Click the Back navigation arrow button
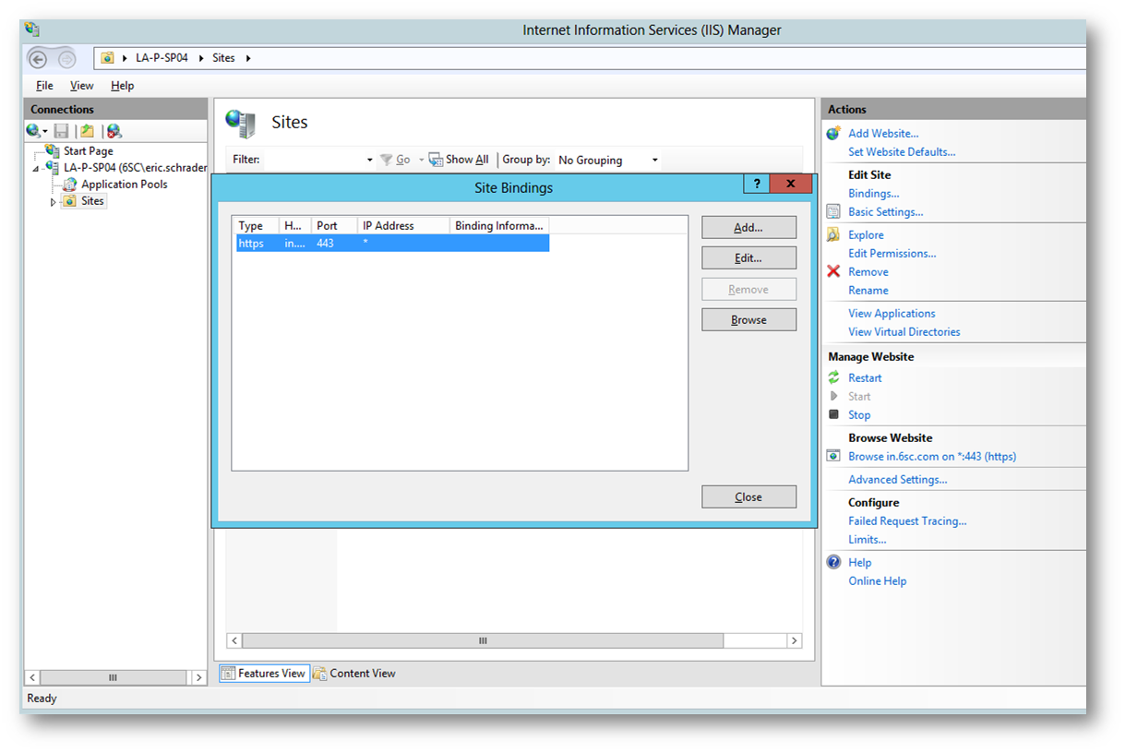1125x753 pixels. pos(38,59)
